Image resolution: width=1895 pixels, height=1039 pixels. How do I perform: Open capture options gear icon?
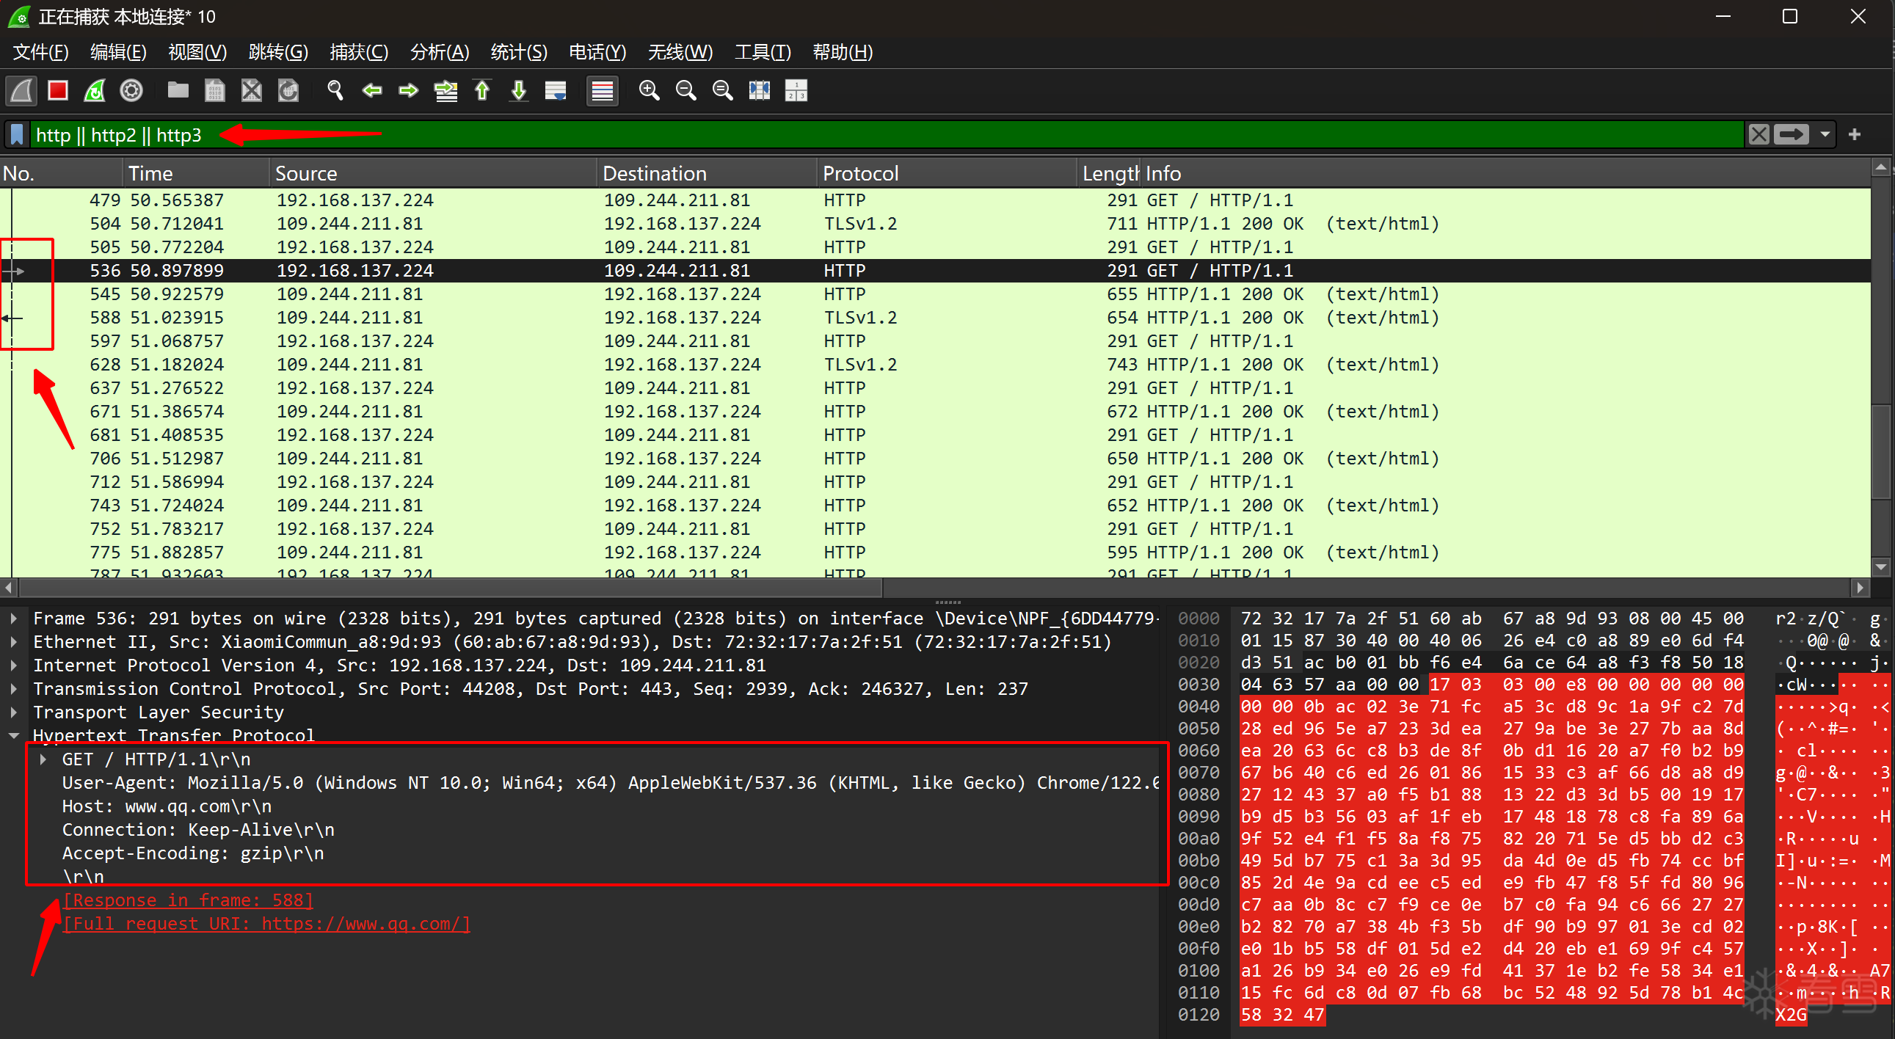tap(131, 90)
